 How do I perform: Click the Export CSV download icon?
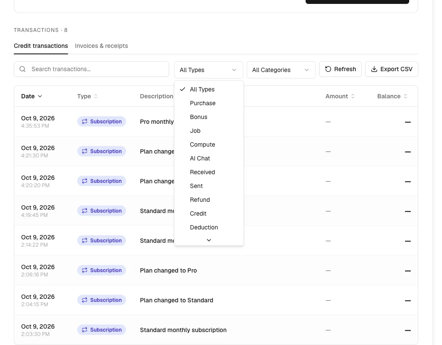click(374, 69)
